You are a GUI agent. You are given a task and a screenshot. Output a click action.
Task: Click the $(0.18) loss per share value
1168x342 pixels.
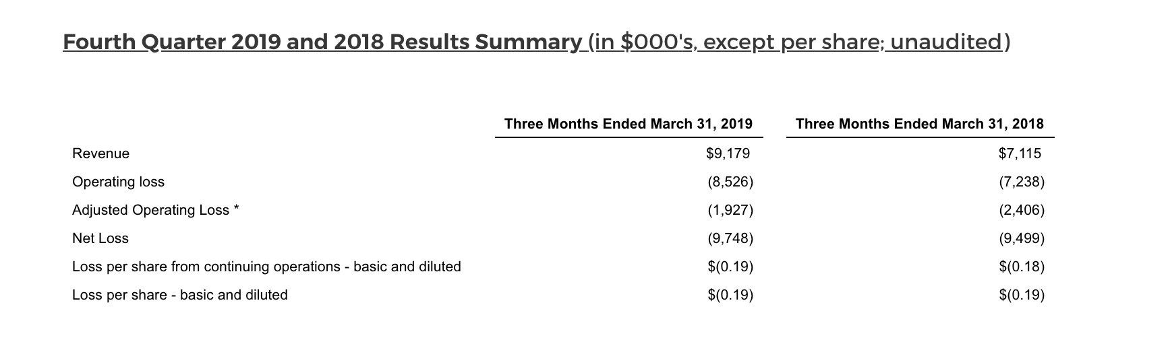[x=1021, y=267]
